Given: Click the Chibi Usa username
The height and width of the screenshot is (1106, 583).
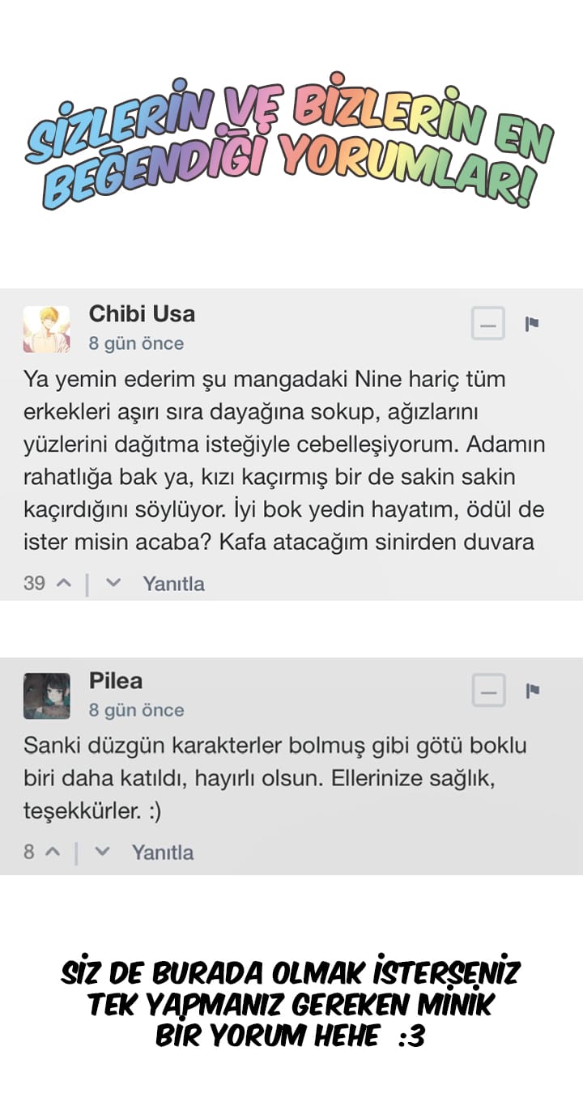Looking at the screenshot, I should (142, 313).
